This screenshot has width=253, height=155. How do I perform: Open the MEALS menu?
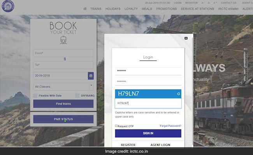click(x=147, y=9)
